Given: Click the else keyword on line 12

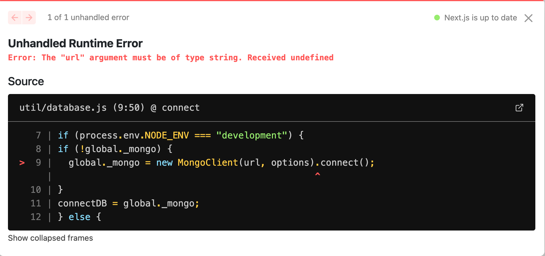Looking at the screenshot, I should [x=79, y=217].
